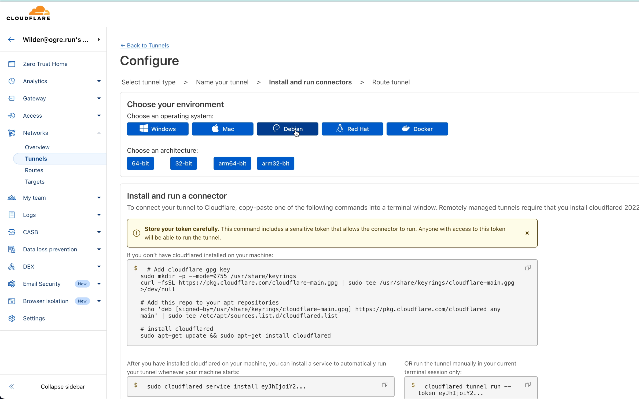Choose Docker environment

[417, 129]
